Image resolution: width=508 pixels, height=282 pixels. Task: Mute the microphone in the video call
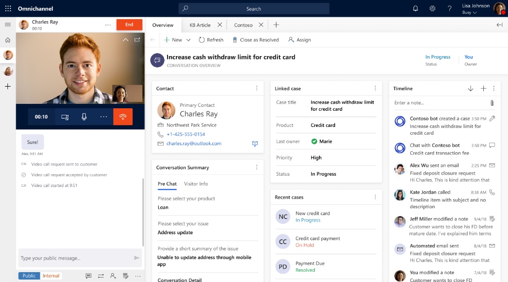(84, 117)
